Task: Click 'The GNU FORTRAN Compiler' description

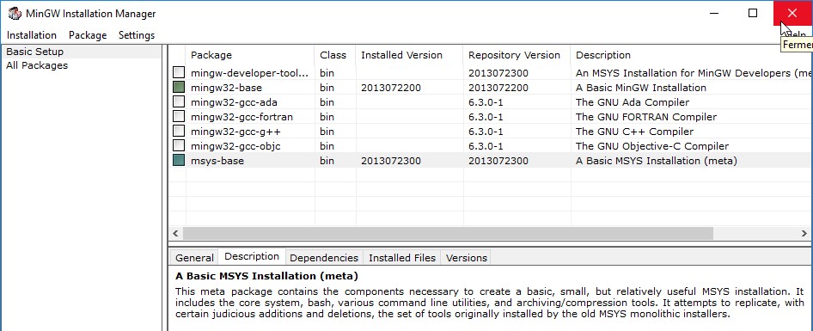Action: click(x=646, y=117)
